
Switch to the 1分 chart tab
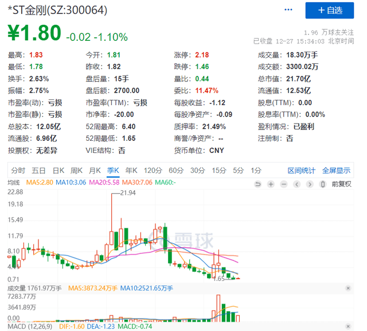click(256, 171)
